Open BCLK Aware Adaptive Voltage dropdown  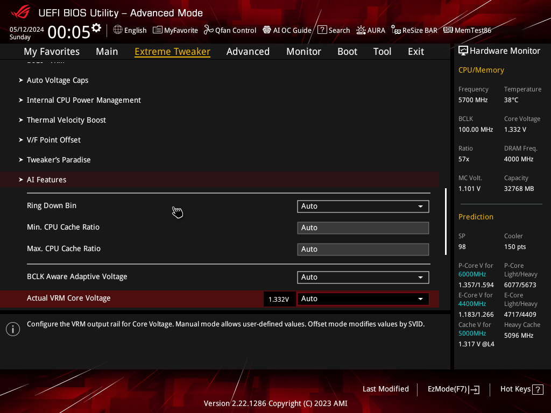[x=363, y=277]
